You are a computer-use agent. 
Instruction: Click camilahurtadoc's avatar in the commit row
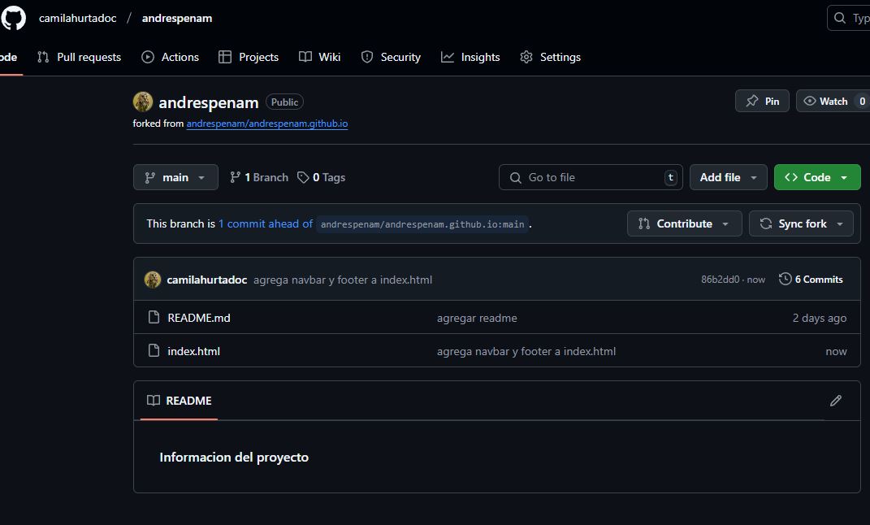[x=153, y=279]
